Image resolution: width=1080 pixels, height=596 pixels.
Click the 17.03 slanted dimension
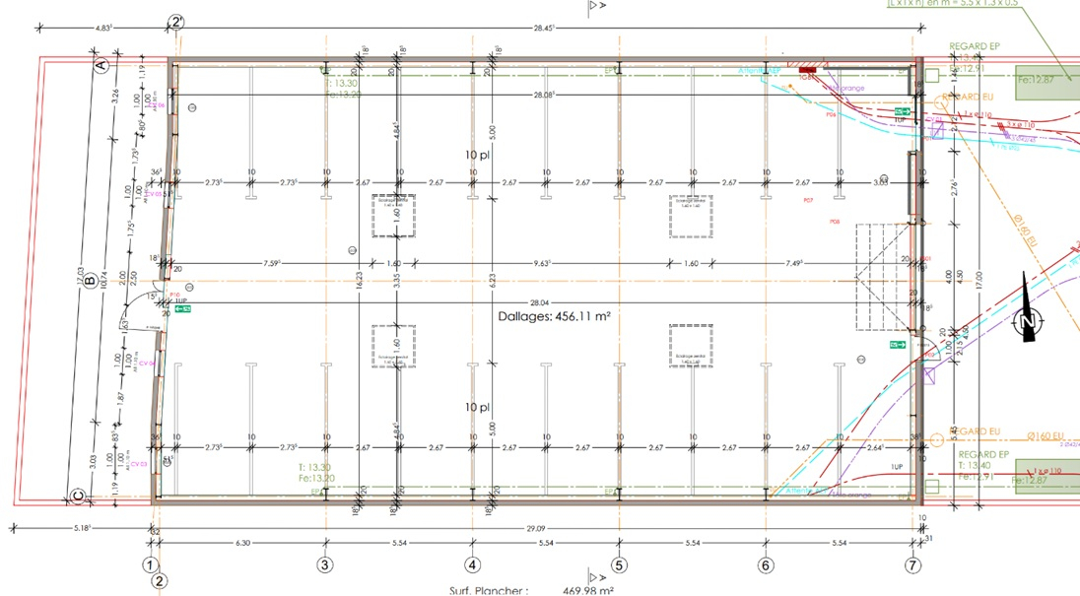click(81, 278)
